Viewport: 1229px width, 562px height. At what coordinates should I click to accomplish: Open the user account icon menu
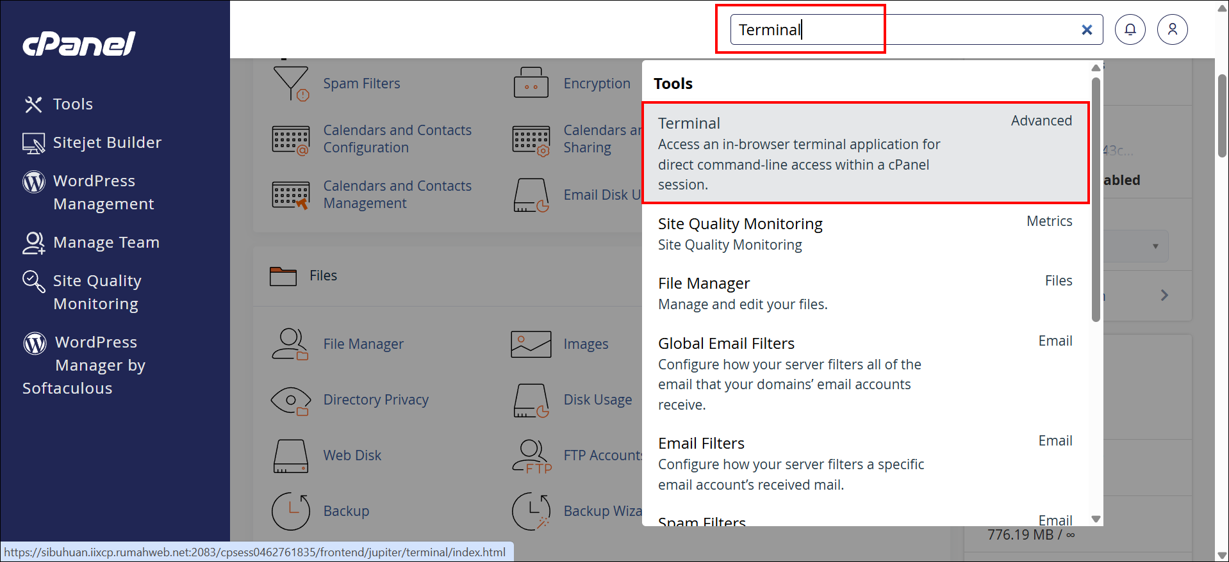click(1172, 29)
